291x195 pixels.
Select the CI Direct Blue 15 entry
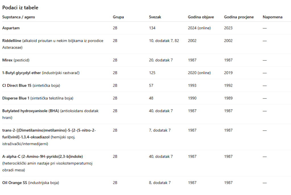(x=17, y=85)
